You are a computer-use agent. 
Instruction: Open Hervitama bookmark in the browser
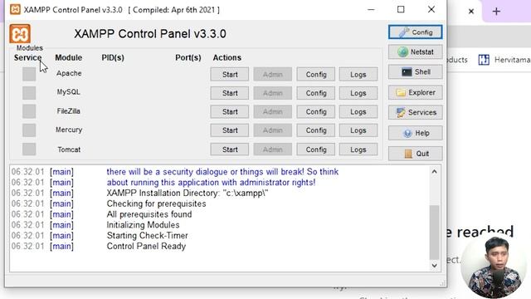(x=504, y=60)
